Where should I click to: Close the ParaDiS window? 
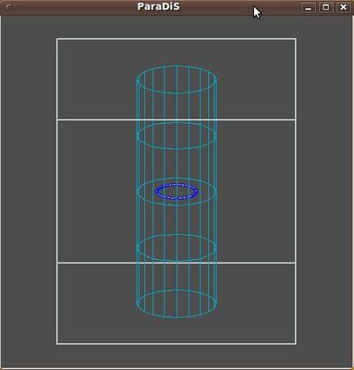[343, 7]
